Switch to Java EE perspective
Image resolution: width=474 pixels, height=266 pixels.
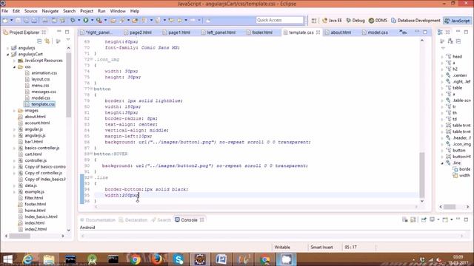332,21
